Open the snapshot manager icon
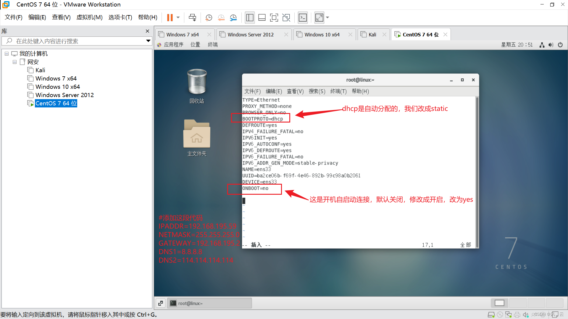The height and width of the screenshot is (319, 568). [233, 17]
